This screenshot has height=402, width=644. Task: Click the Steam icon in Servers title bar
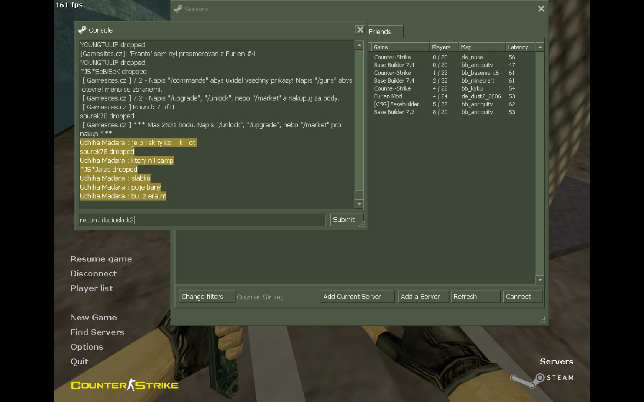[x=178, y=9]
